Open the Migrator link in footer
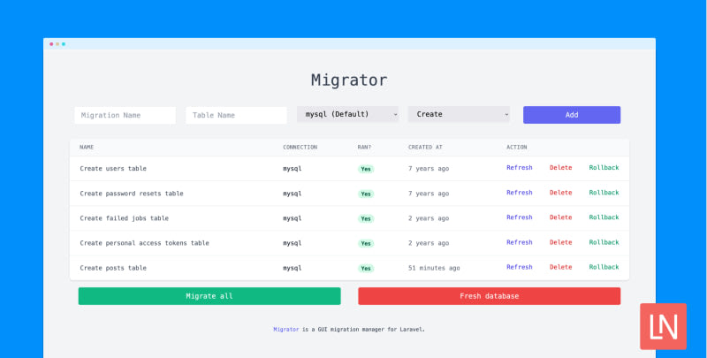Image resolution: width=707 pixels, height=358 pixels. 285,329
